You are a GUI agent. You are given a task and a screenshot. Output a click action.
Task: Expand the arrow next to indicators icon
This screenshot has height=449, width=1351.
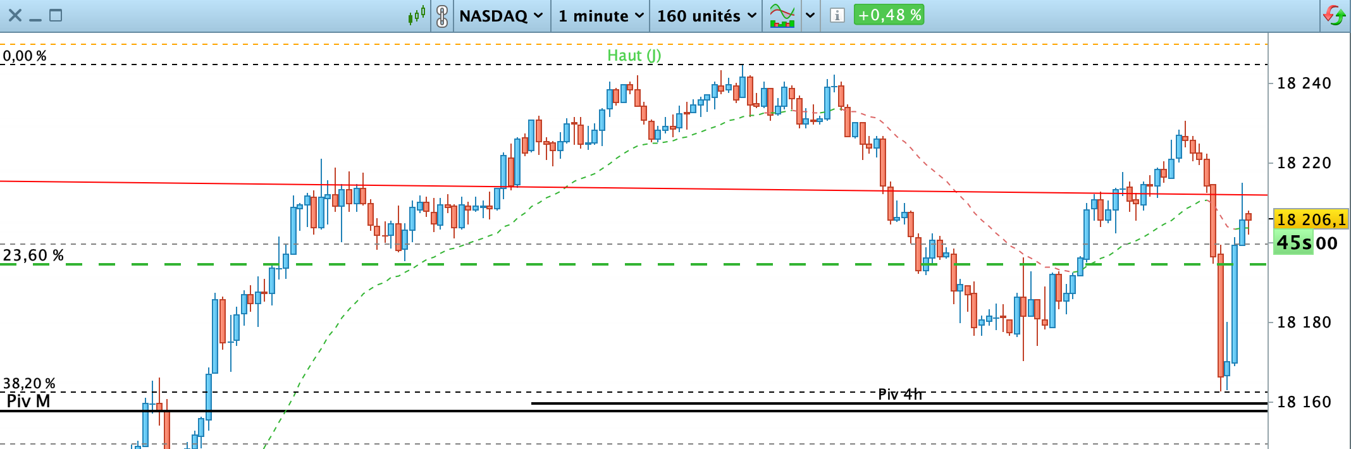pyautogui.click(x=810, y=16)
